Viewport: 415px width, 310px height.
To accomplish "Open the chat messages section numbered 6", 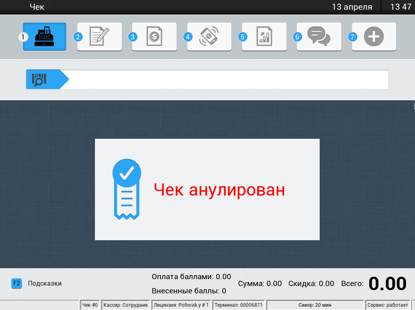I will (319, 37).
